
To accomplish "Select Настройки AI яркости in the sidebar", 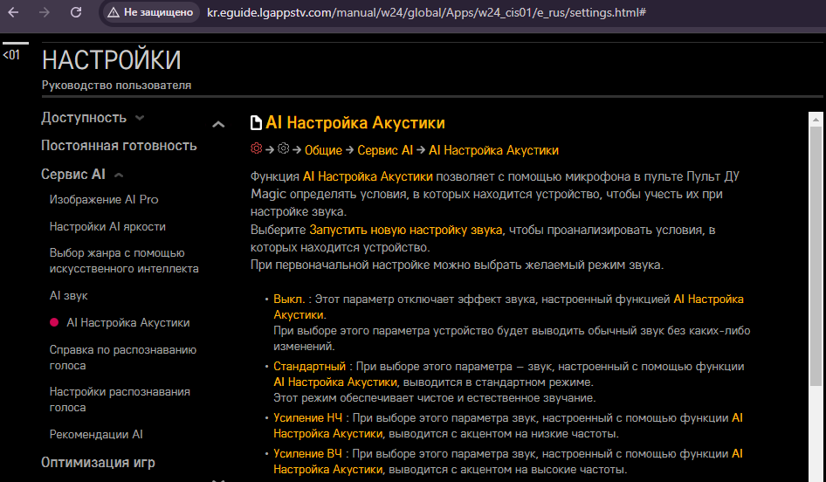I will click(107, 226).
